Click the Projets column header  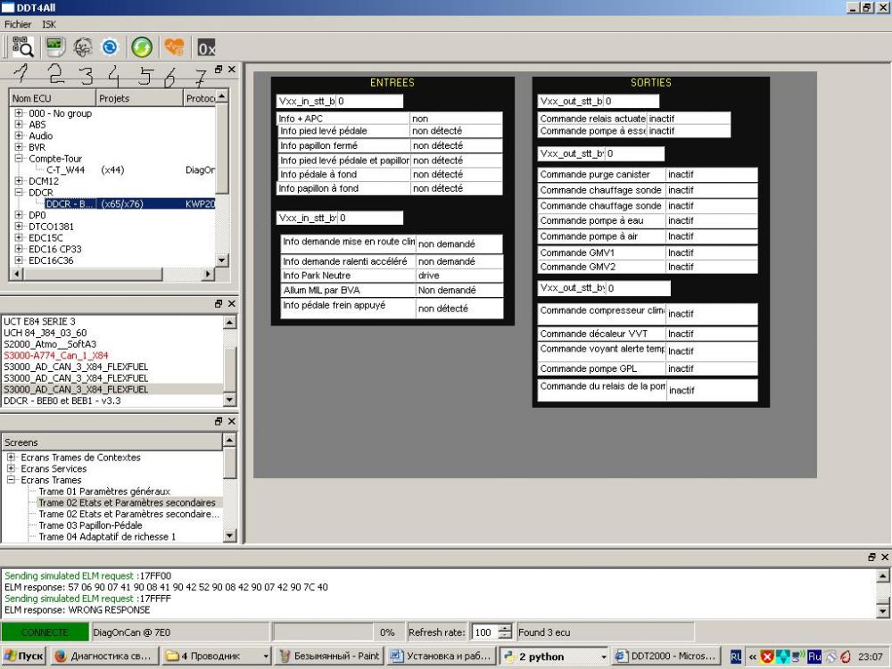click(139, 98)
